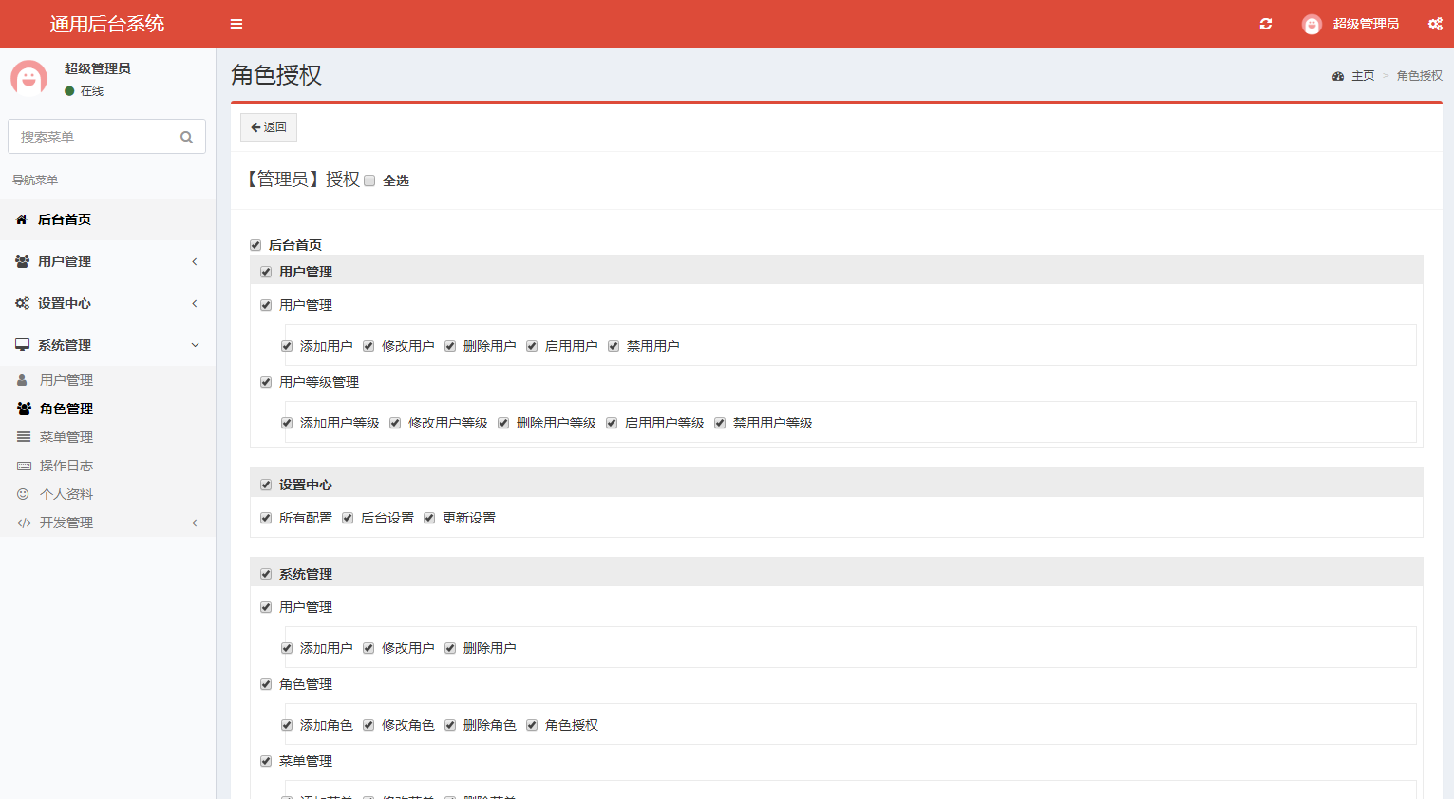
Task: Expand the 开发管理 submenu chevron
Action: point(195,523)
